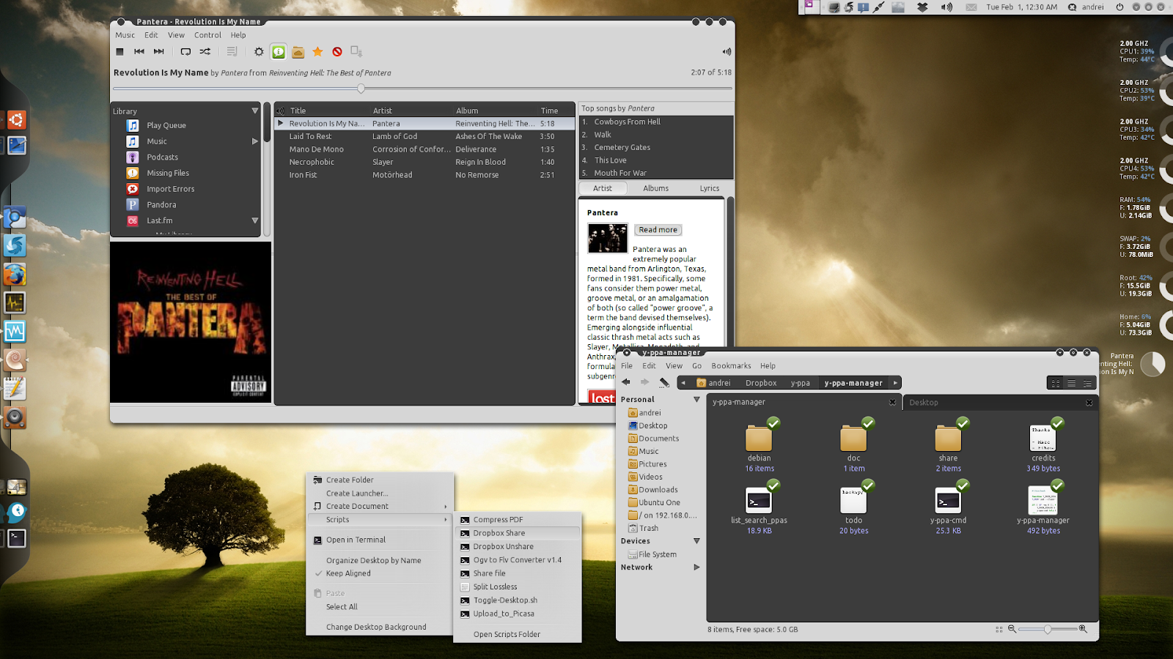
Task: Open the Music menu in Rhythmbox
Action: (x=125, y=35)
